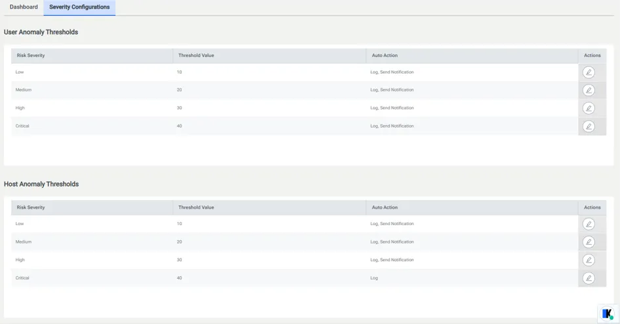620x324 pixels.
Task: Edit the Host Anomaly Critical severity row
Action: click(589, 278)
